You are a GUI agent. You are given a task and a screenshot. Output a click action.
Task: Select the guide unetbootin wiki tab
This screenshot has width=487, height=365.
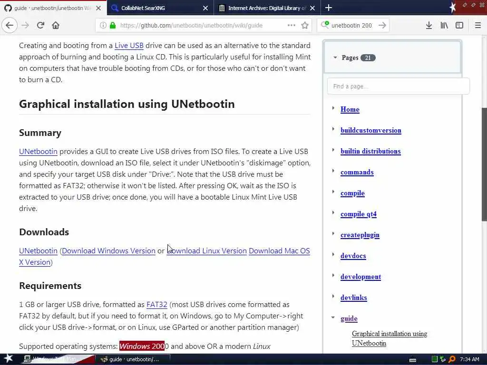pyautogui.click(x=53, y=8)
